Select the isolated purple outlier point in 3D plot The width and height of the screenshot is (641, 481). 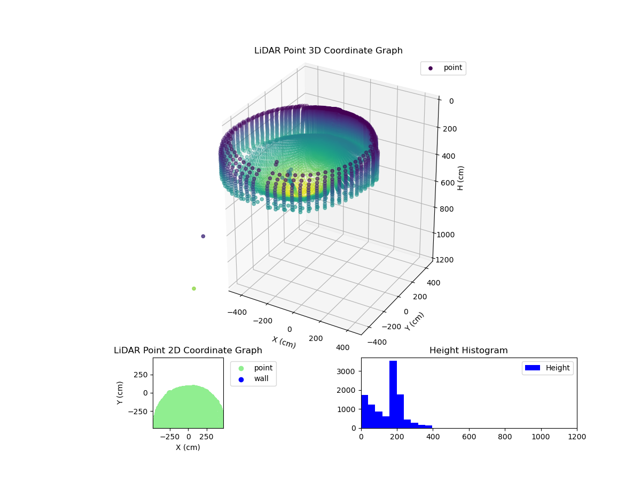[203, 236]
